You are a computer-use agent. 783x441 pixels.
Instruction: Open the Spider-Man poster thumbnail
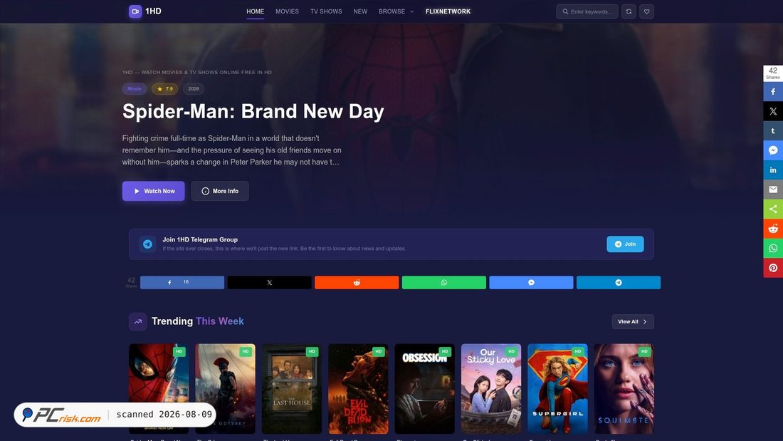159,388
